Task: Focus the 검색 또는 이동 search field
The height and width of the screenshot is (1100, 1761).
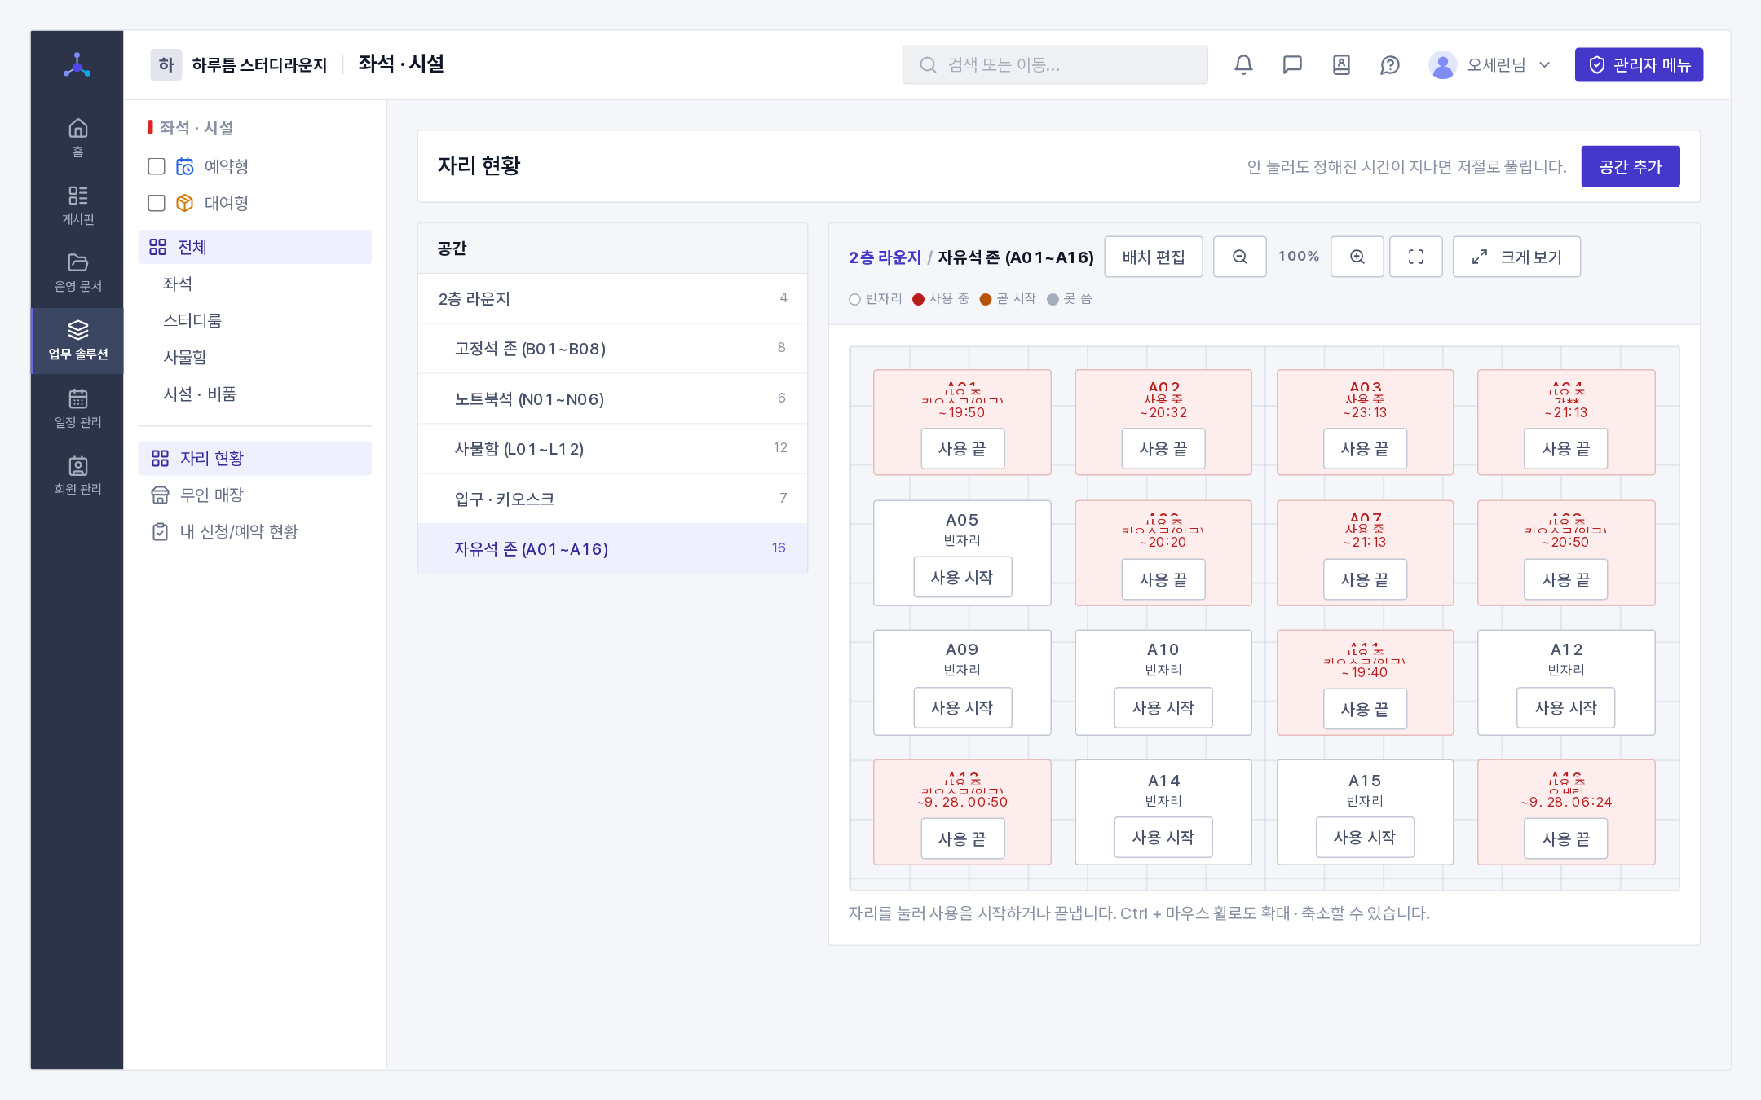Action: tap(1055, 64)
